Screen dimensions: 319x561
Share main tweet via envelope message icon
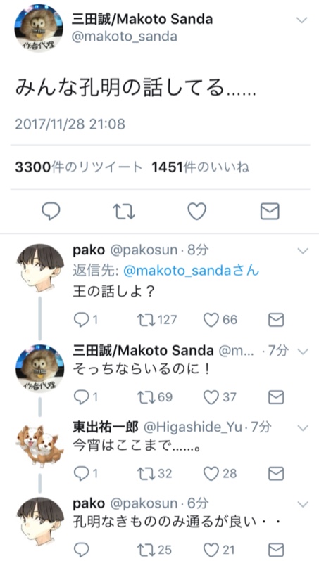click(270, 212)
